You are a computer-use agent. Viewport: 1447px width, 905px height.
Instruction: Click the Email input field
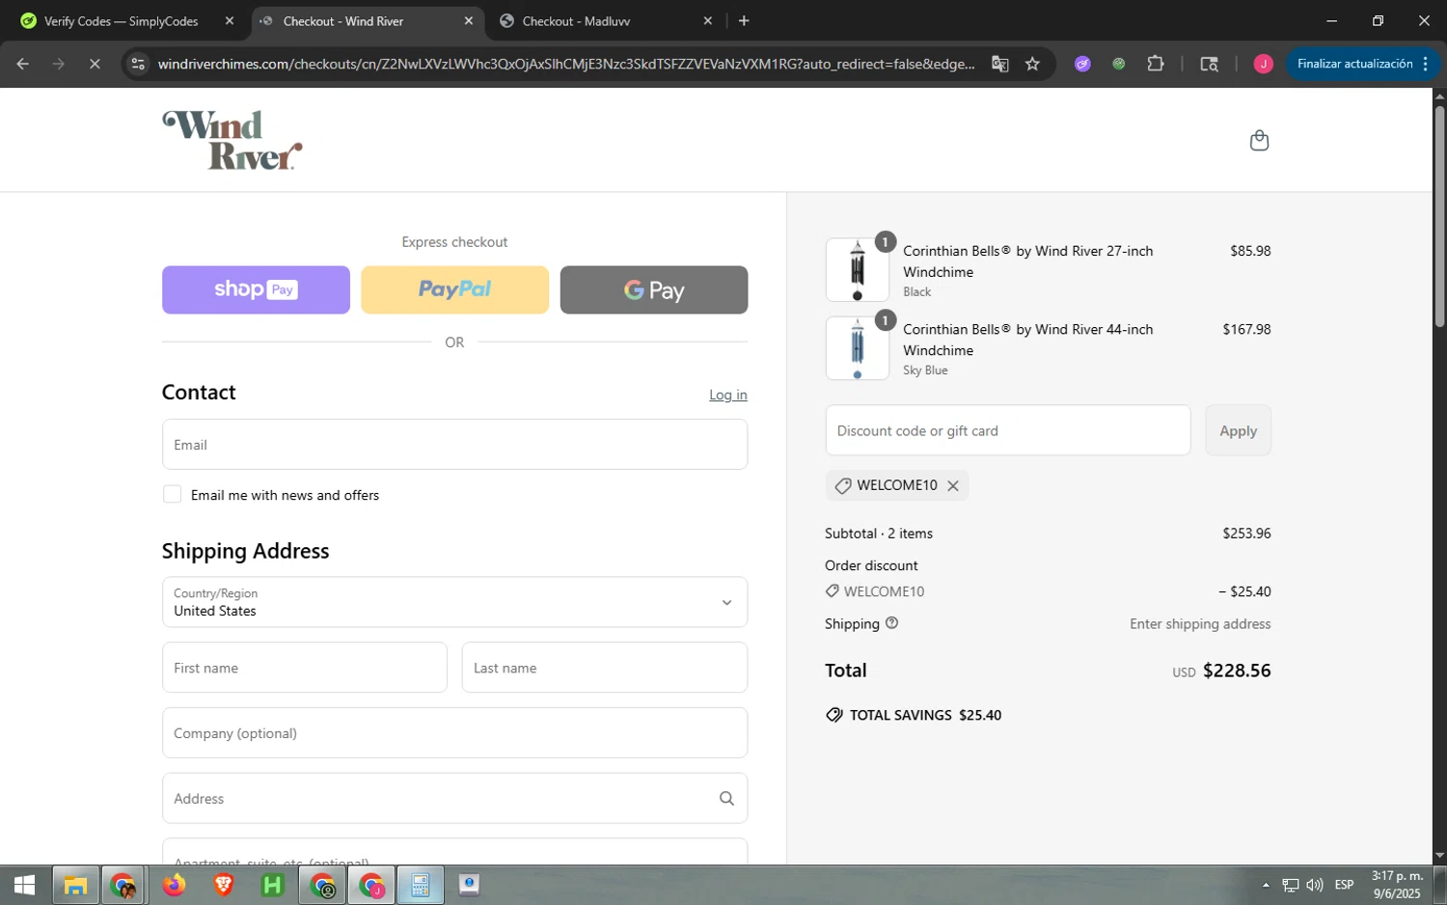pyautogui.click(x=454, y=445)
